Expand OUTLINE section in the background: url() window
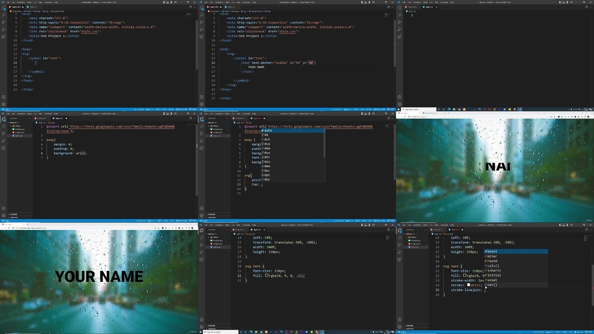The image size is (594, 334). click(x=13, y=214)
